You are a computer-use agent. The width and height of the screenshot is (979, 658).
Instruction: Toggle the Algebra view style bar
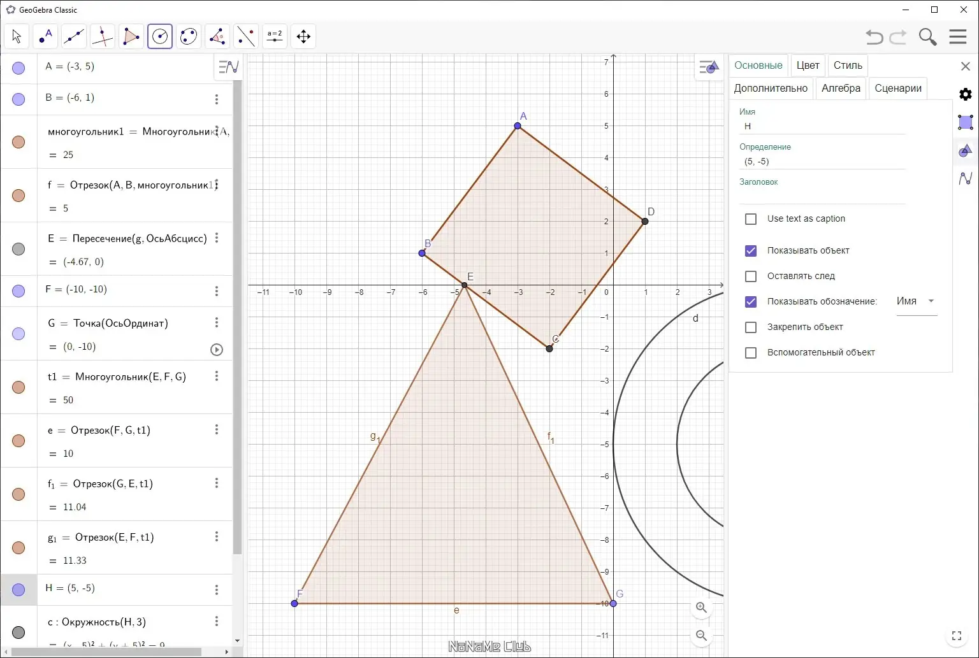tap(229, 66)
